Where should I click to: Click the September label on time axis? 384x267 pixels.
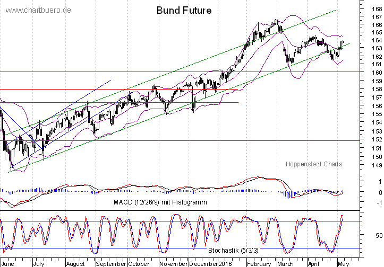pyautogui.click(x=111, y=264)
